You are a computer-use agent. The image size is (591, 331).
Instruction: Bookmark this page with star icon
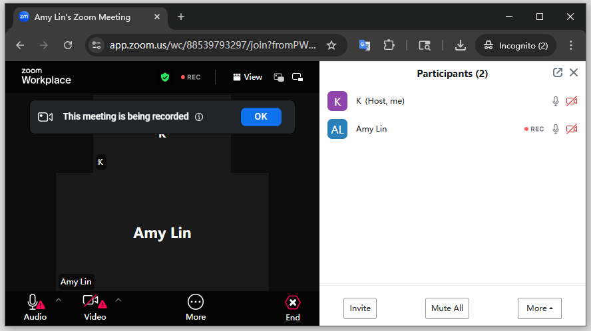(331, 45)
